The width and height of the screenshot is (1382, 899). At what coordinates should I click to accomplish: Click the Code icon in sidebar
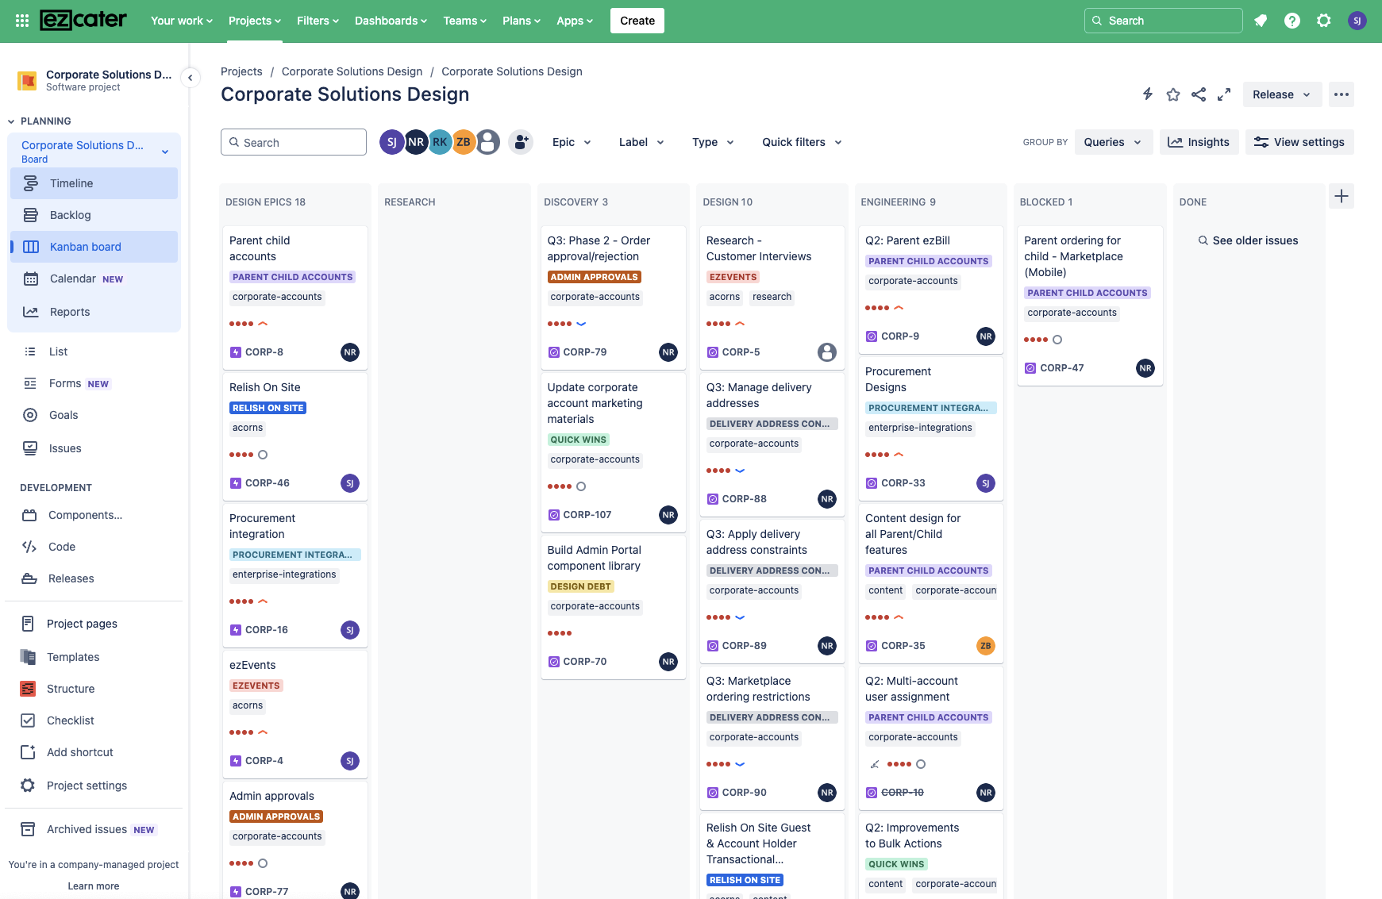point(29,547)
